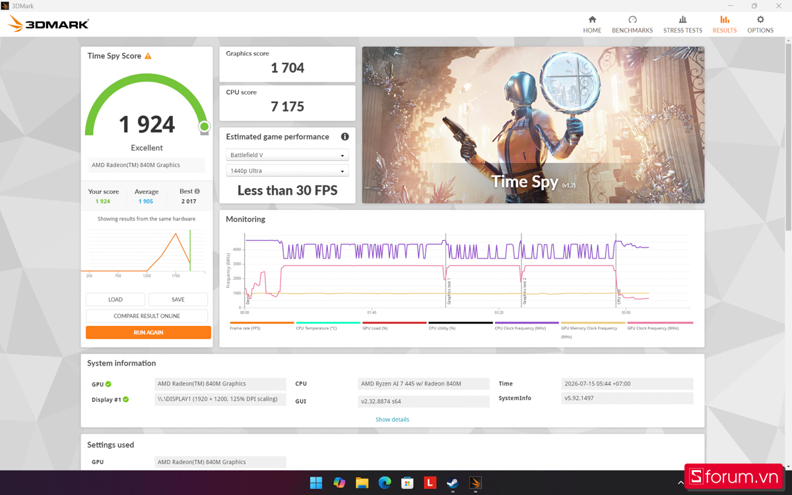The width and height of the screenshot is (792, 495).
Task: Open estimated game performance info icon
Action: click(x=345, y=137)
